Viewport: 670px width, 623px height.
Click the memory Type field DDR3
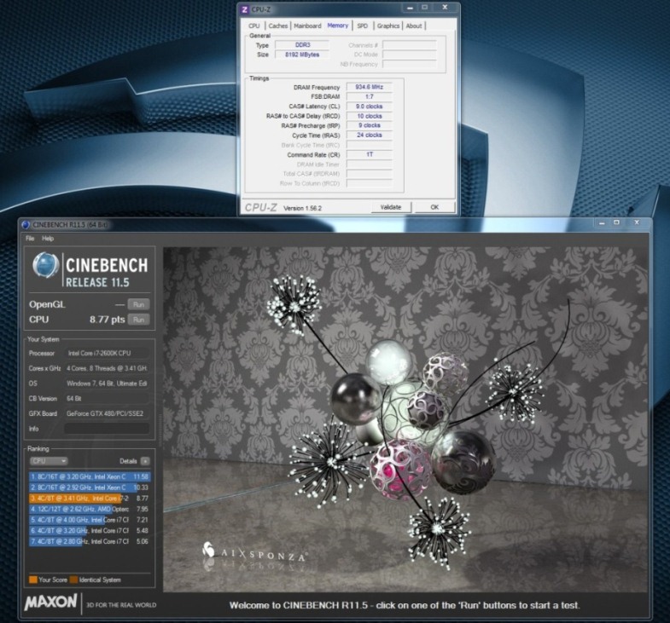point(302,45)
